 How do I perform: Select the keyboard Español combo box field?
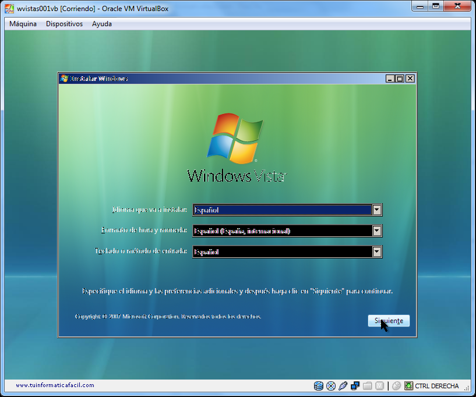[287, 251]
